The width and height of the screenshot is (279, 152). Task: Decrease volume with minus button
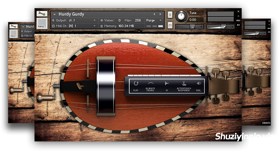pos(209,27)
